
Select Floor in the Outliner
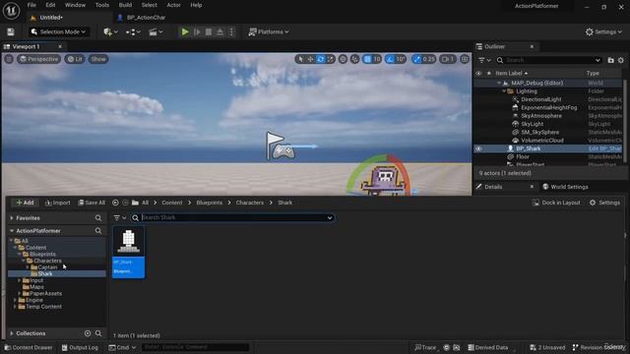point(523,156)
